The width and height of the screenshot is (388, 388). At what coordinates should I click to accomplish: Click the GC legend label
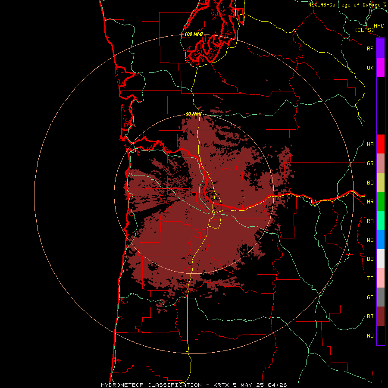click(370, 297)
